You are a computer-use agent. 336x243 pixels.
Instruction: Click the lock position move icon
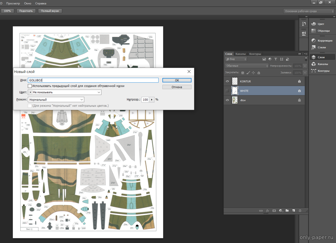[x=253, y=73]
